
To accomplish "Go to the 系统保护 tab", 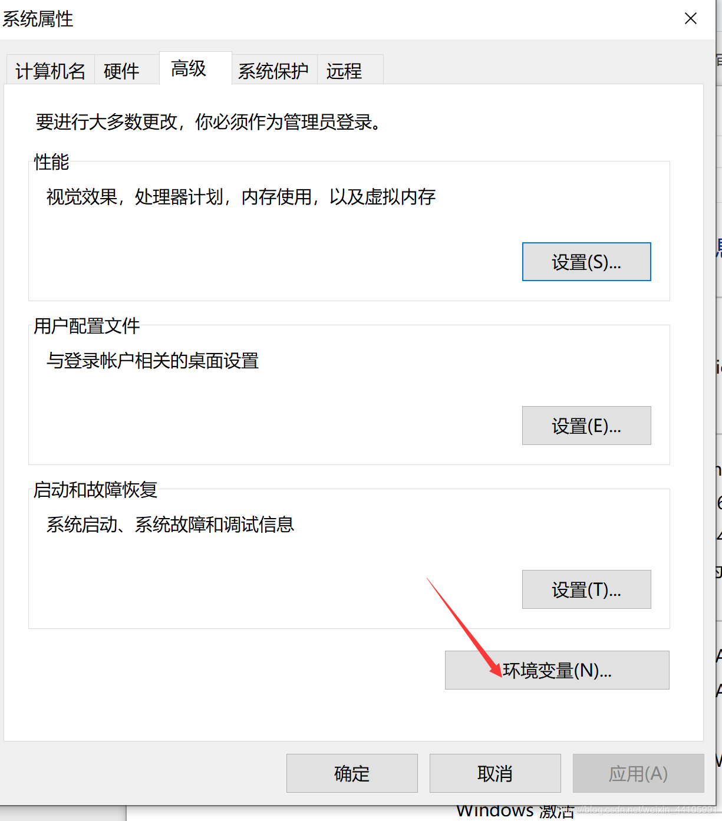I will tap(273, 71).
